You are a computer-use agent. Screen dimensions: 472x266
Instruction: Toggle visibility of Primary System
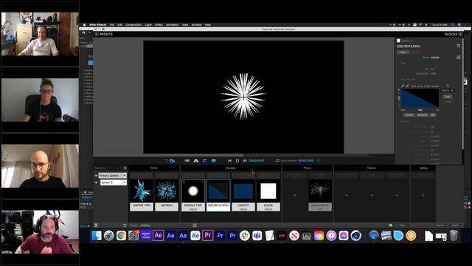tap(96, 176)
